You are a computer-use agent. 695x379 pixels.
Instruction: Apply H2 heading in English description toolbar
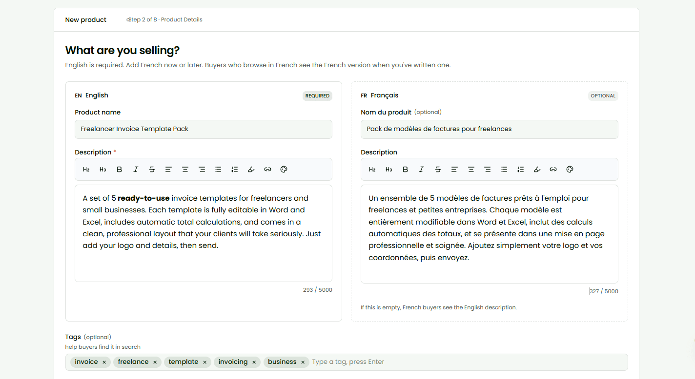click(x=86, y=170)
